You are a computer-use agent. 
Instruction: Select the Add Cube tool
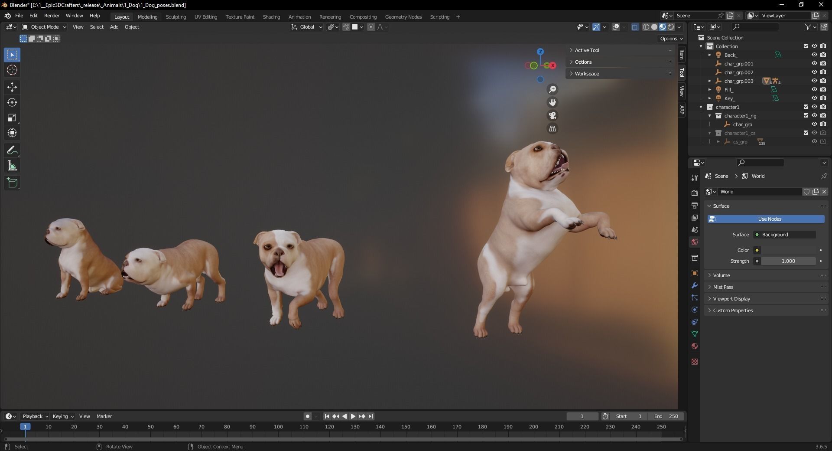click(x=12, y=183)
